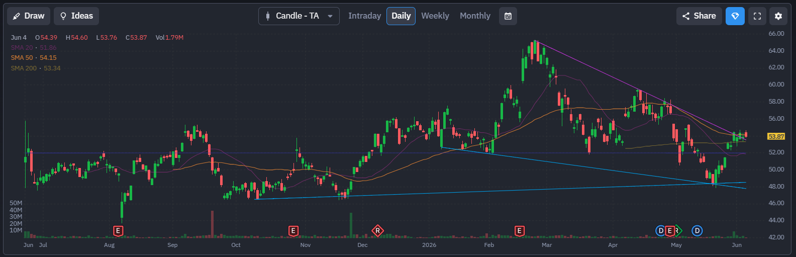Click the Vol 1.79M volume reading
This screenshot has width=796, height=257.
point(169,38)
